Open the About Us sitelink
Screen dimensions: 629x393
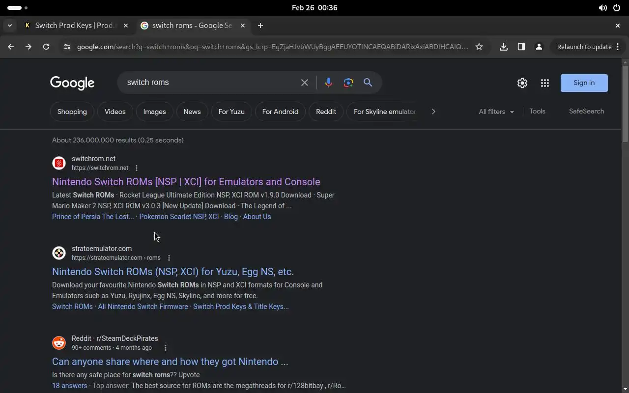click(x=257, y=217)
